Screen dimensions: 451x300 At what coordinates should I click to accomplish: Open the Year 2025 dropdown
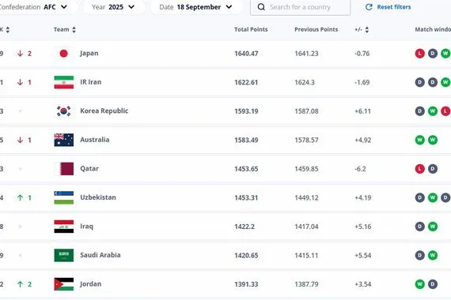pos(113,7)
